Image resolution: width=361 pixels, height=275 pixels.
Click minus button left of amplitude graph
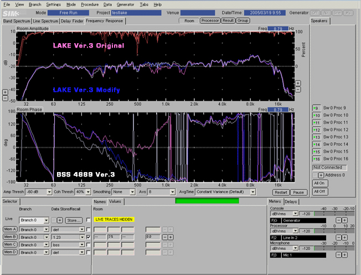tap(5, 98)
